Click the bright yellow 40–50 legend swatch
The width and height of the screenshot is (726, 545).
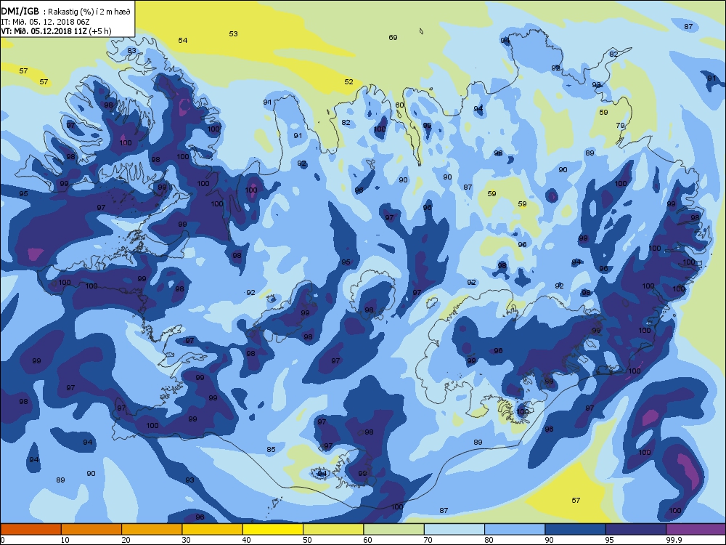point(273,529)
